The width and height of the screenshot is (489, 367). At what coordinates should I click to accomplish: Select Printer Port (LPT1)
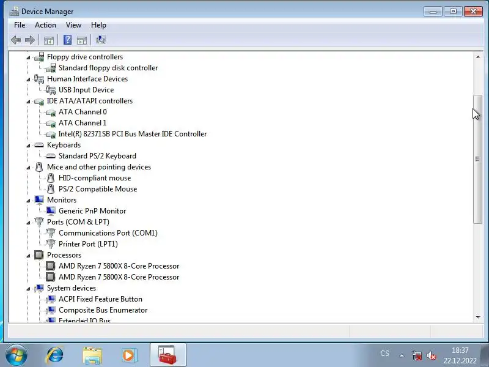(88, 243)
